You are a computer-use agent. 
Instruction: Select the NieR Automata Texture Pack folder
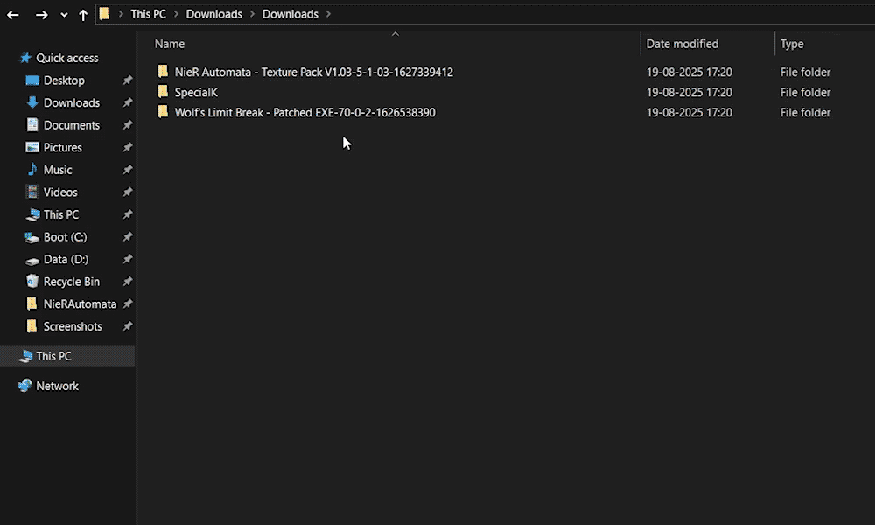pos(313,72)
